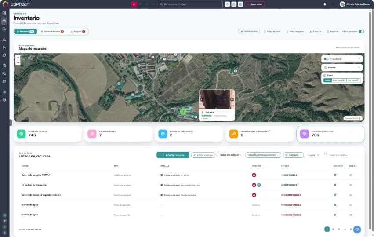Select Con fotos in the Fotos filter

(339, 80)
